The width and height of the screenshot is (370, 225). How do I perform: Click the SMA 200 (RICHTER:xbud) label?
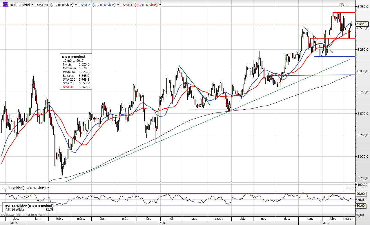point(55,5)
